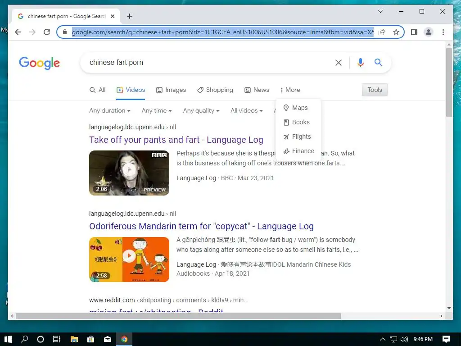Viewport: 461px width, 346px height.
Task: Open the Shopping tab
Action: pyautogui.click(x=215, y=90)
